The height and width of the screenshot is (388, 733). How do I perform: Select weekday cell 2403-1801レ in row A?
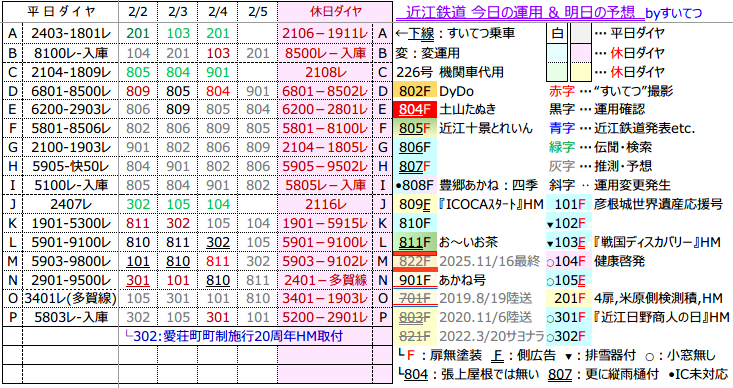(x=71, y=33)
